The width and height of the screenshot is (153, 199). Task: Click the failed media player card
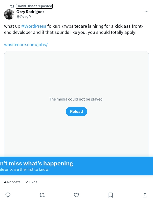76,104
